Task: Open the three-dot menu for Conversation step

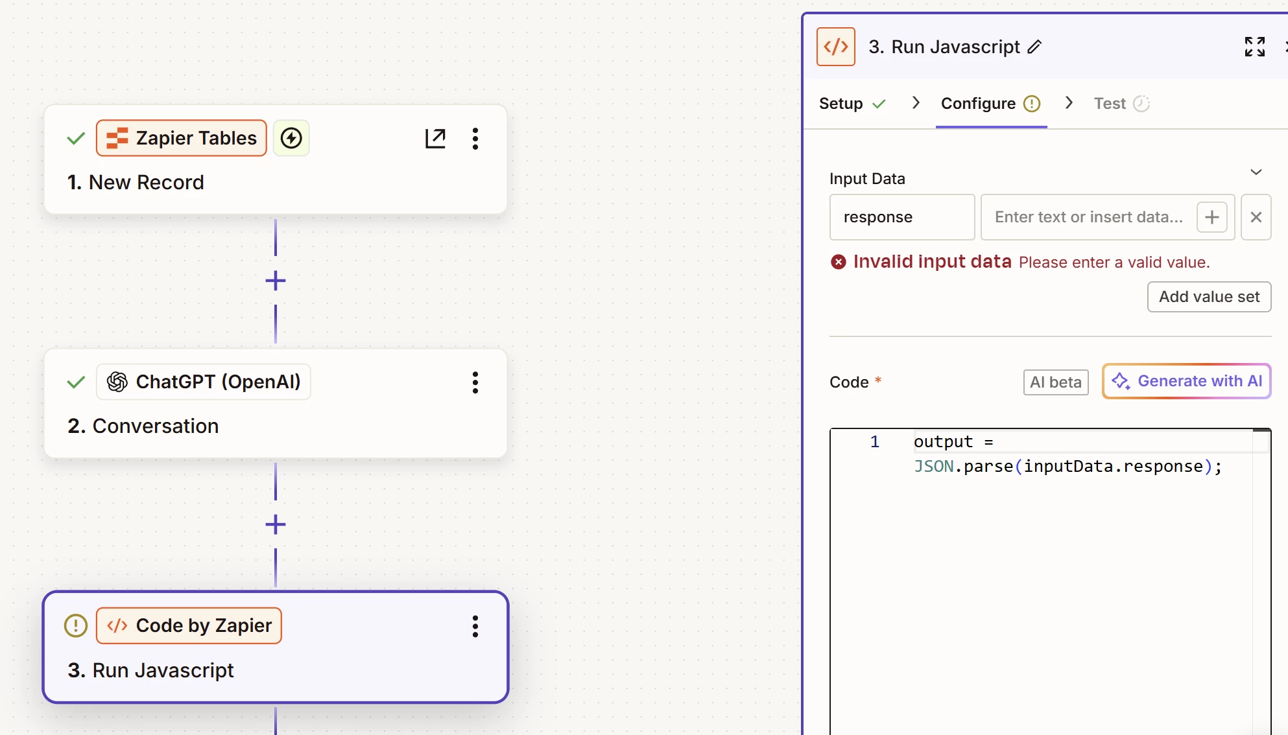Action: (475, 382)
